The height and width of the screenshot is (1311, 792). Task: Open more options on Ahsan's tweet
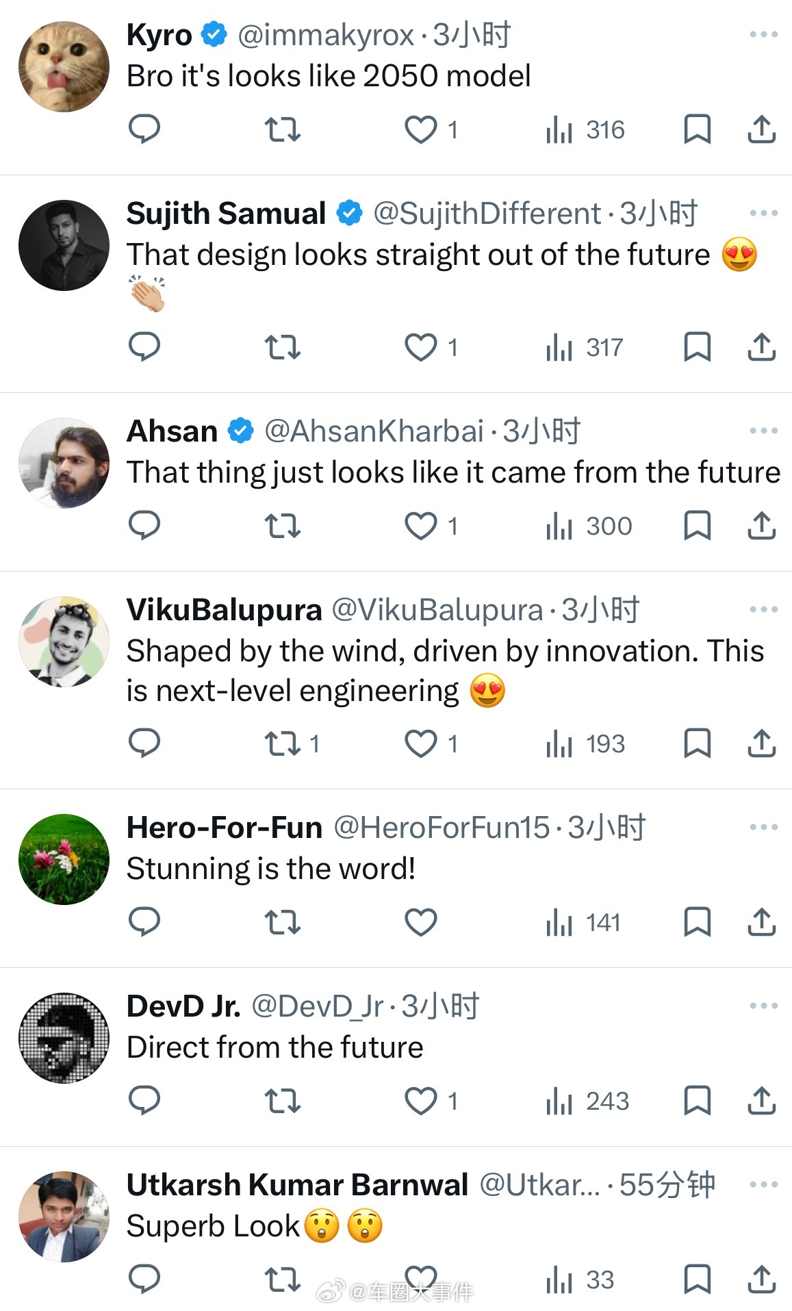[x=763, y=431]
